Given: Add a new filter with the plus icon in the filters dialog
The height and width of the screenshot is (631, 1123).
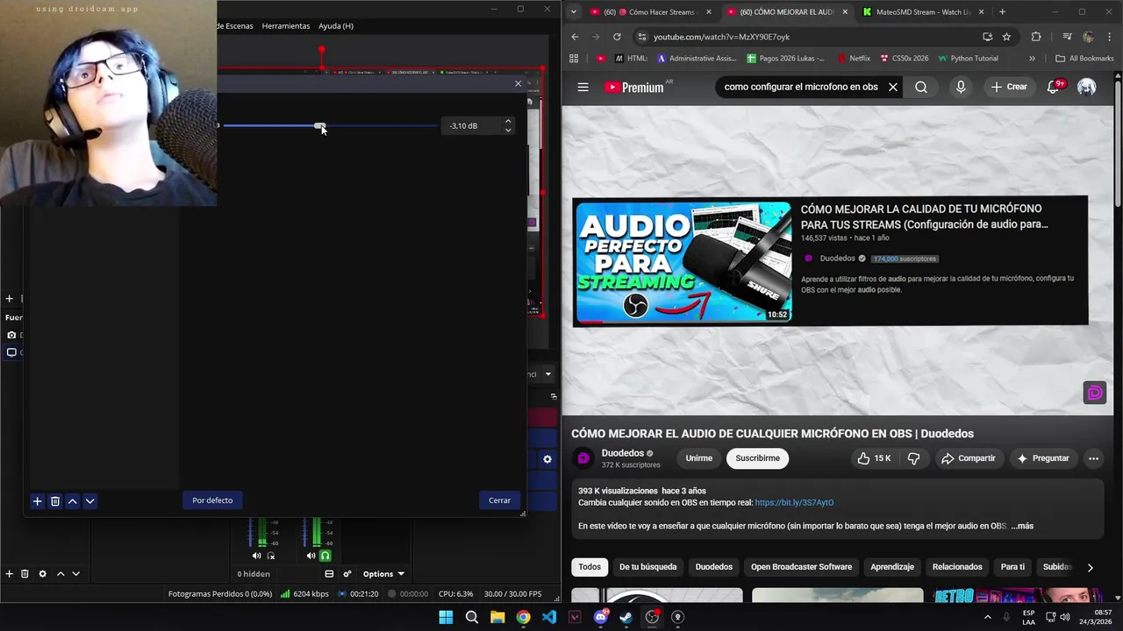Looking at the screenshot, I should (x=38, y=501).
